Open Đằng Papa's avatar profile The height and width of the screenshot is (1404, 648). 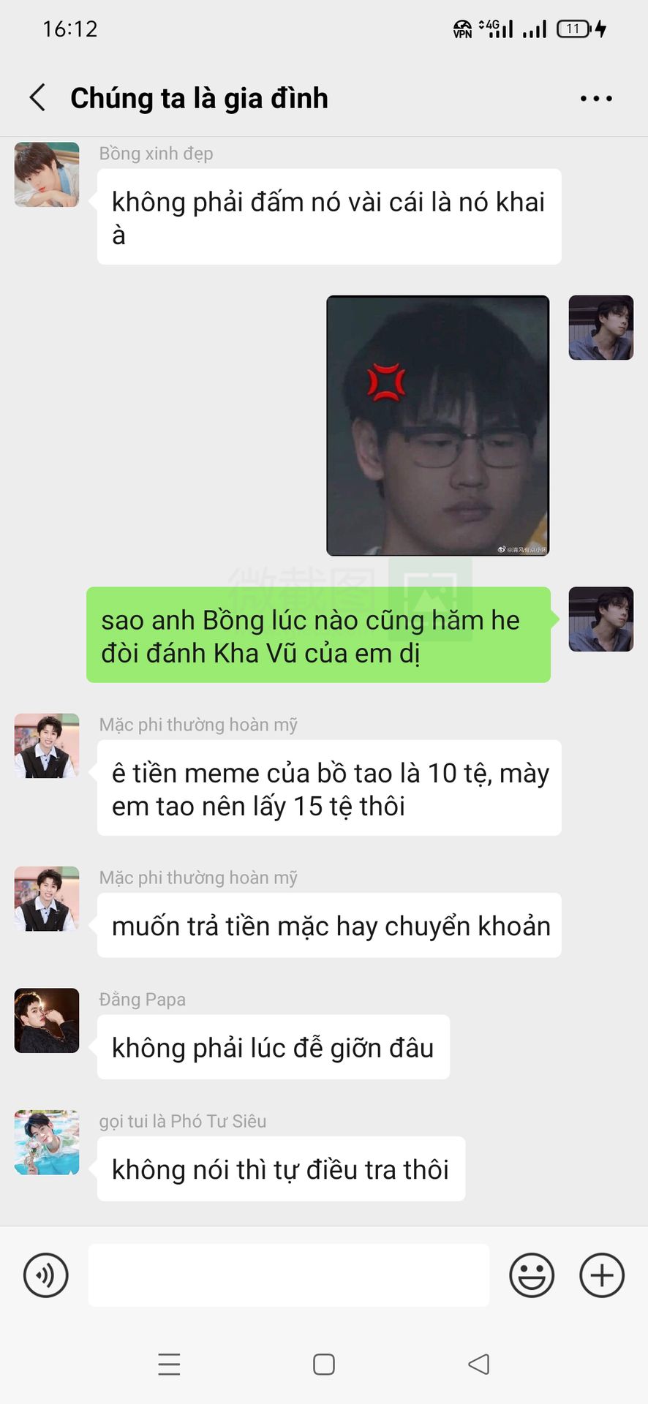tap(47, 1020)
